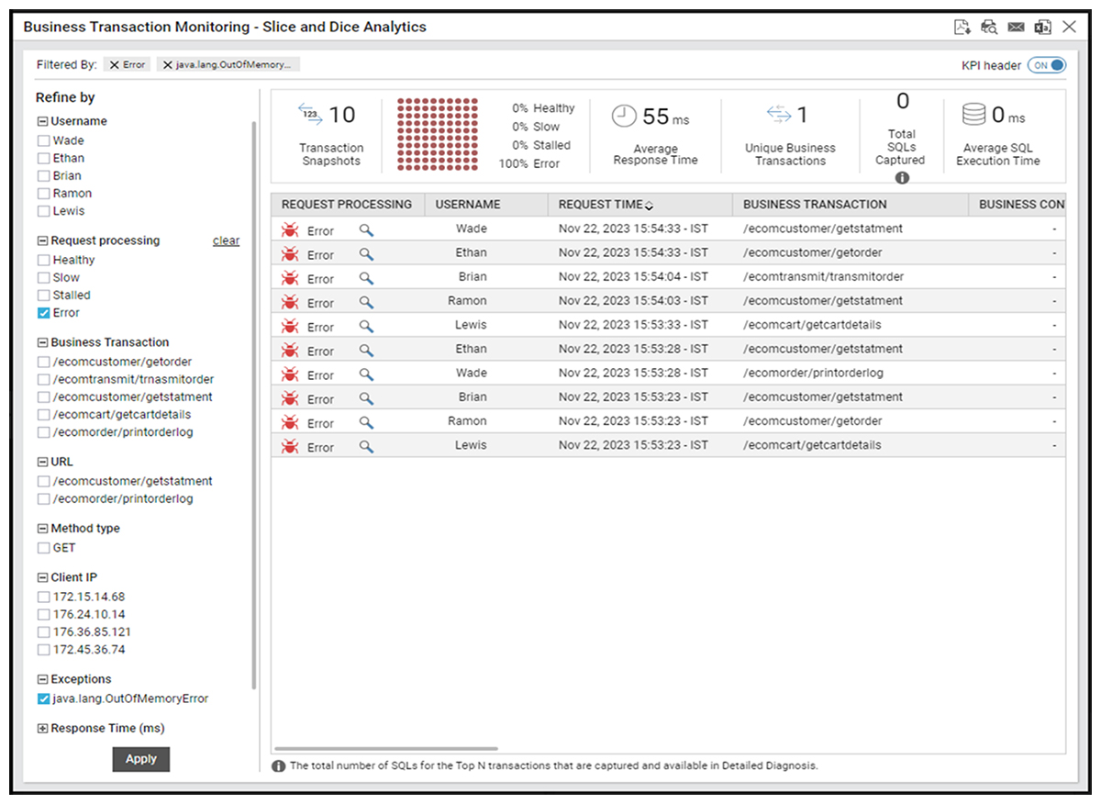1101x804 pixels.
Task: Collapse the Business Transaction section
Action: 42,342
